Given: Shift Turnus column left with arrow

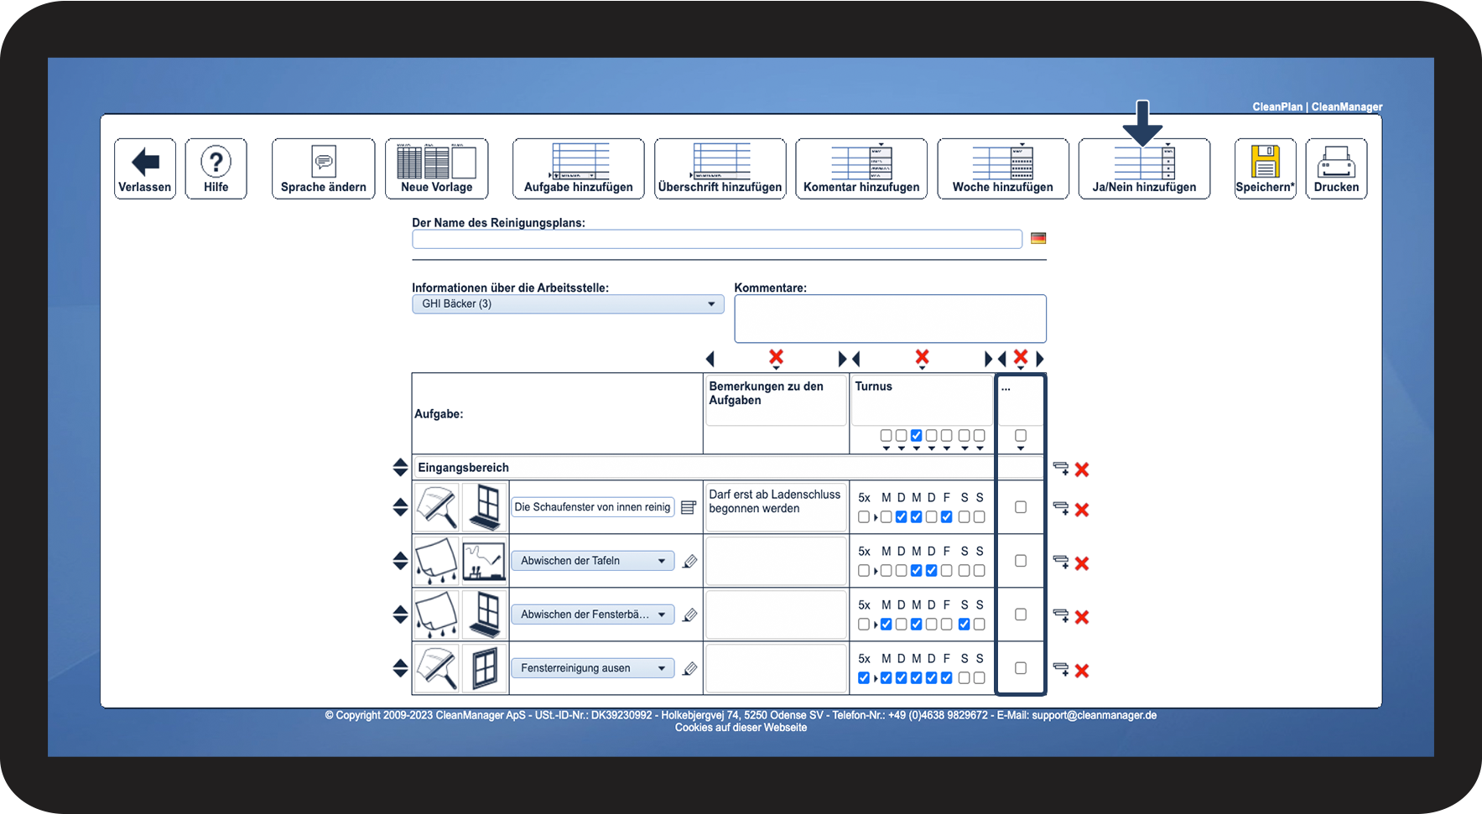Looking at the screenshot, I should (856, 359).
